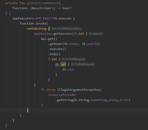The width and height of the screenshot is (148, 130).
Task: Click the 'private' keyword
Action: pyautogui.click(x=11, y=3)
